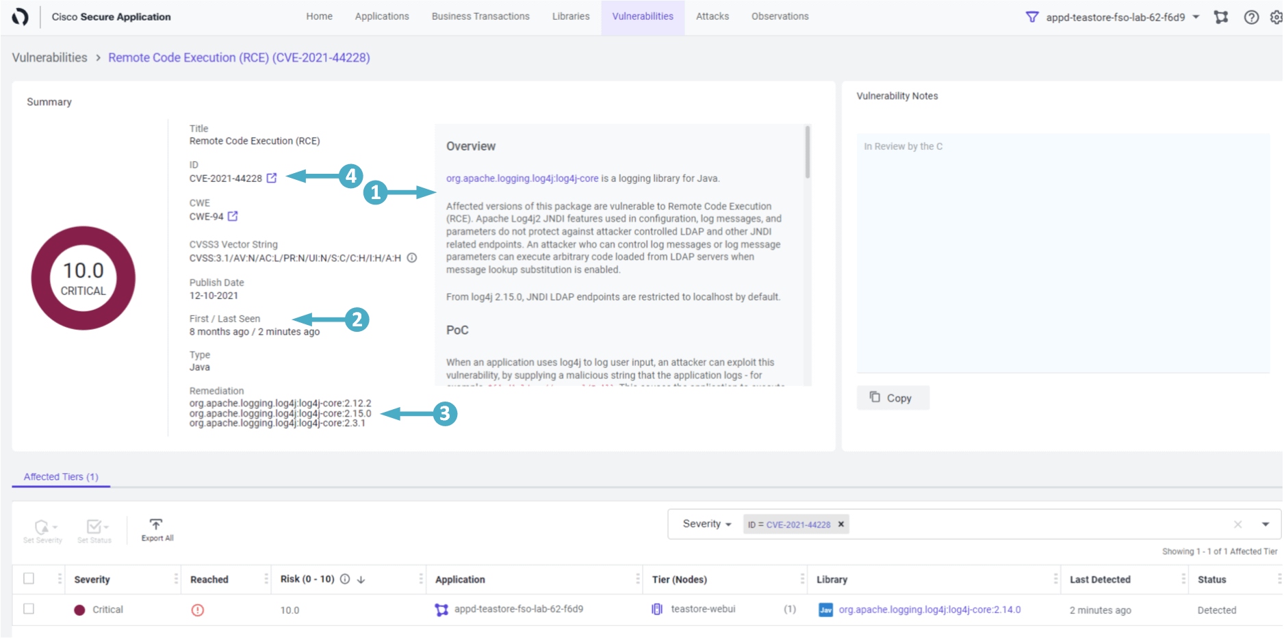Check the Critical row checkbox
The image size is (1284, 639).
click(29, 609)
